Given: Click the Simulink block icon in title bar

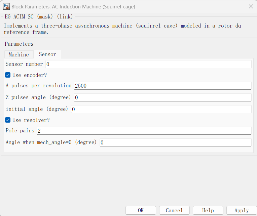Looking at the screenshot, I should (6, 6).
